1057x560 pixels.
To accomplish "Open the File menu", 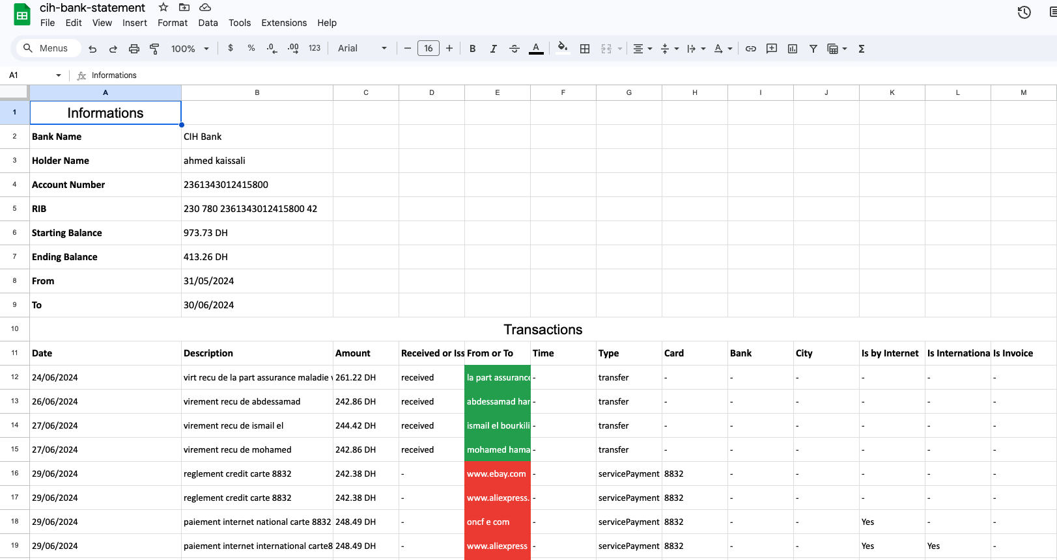I will [48, 23].
